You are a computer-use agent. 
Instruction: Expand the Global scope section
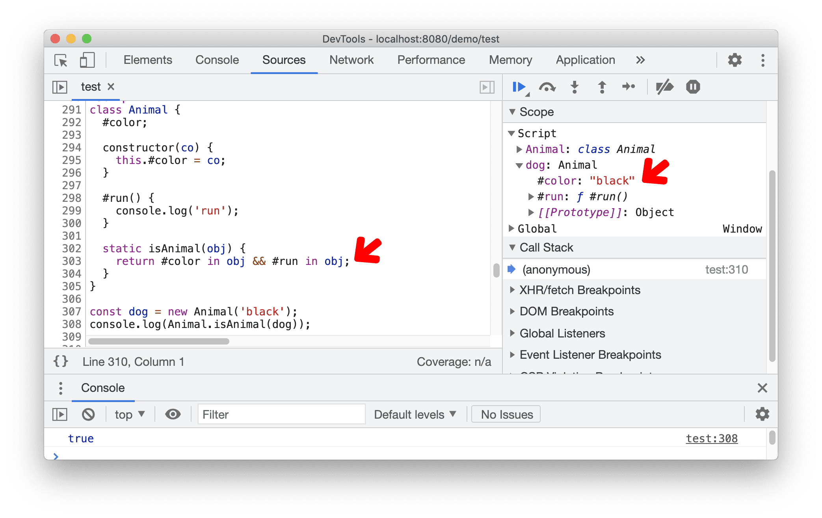pyautogui.click(x=515, y=229)
